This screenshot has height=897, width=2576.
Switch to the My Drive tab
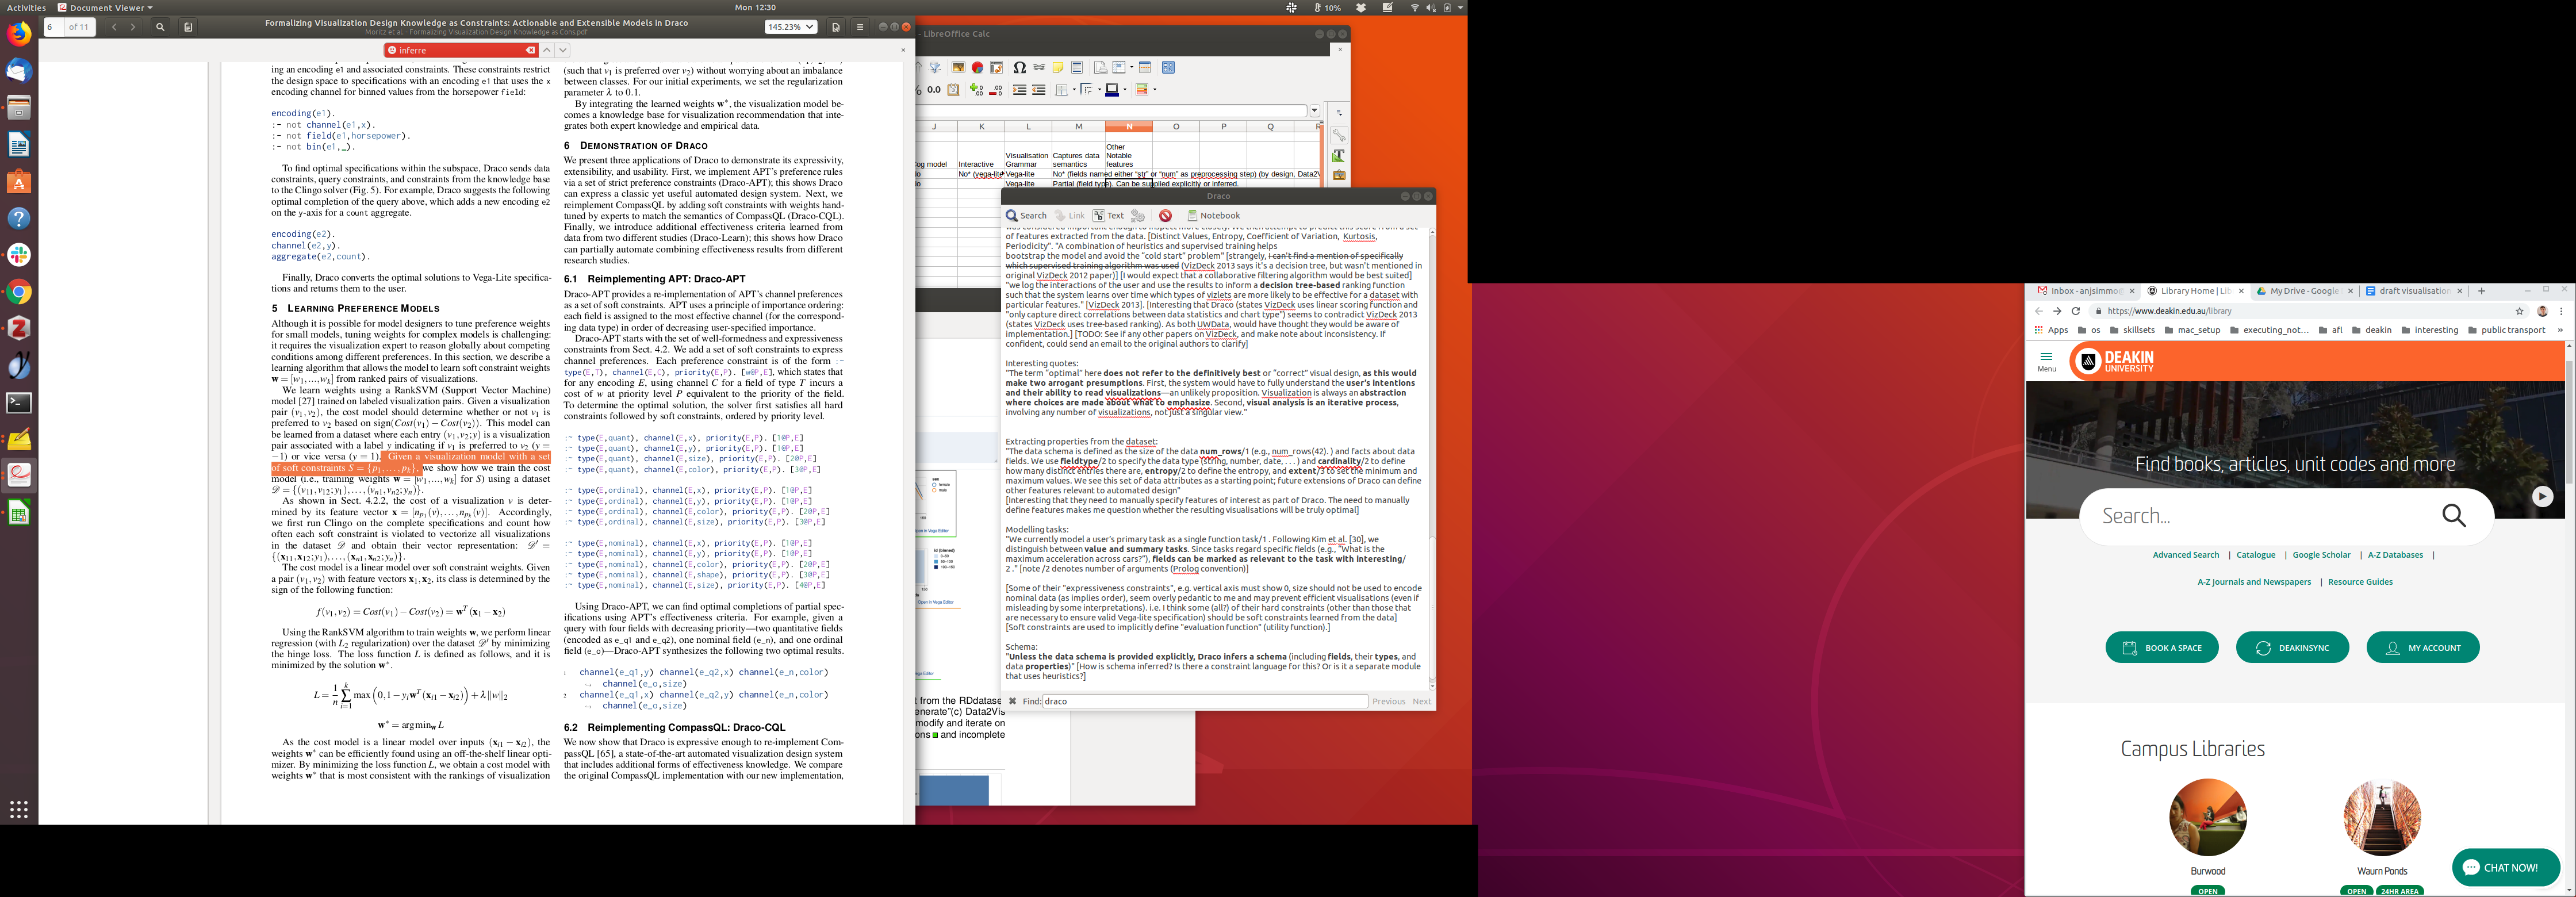(2303, 291)
